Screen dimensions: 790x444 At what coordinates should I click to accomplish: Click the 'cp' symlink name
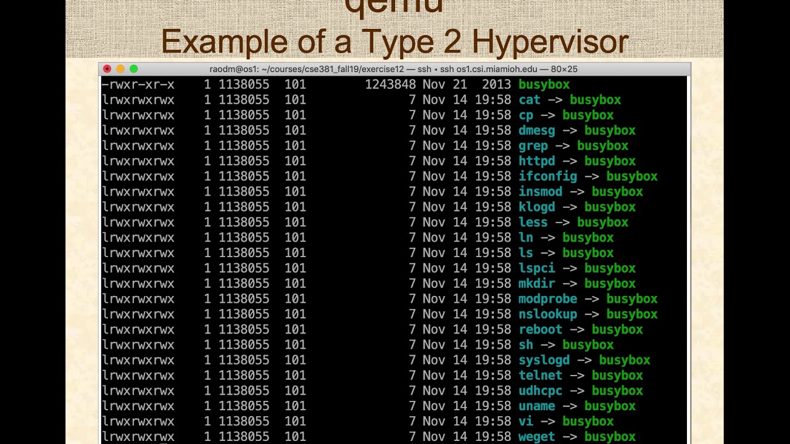pos(525,115)
